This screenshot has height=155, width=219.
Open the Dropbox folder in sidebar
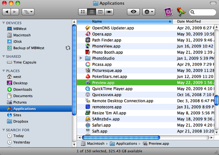(x=17, y=122)
